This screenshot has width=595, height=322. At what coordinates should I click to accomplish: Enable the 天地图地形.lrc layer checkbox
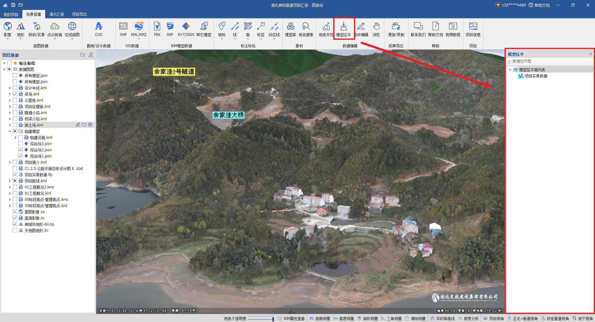(15, 230)
